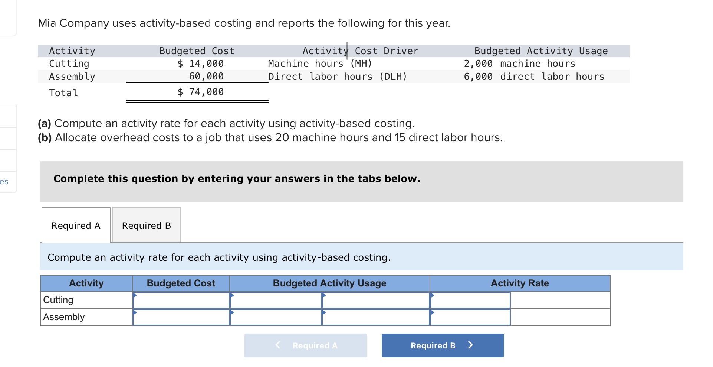Switch to the Required B tab
Screen dimensions: 713x367
pos(146,225)
